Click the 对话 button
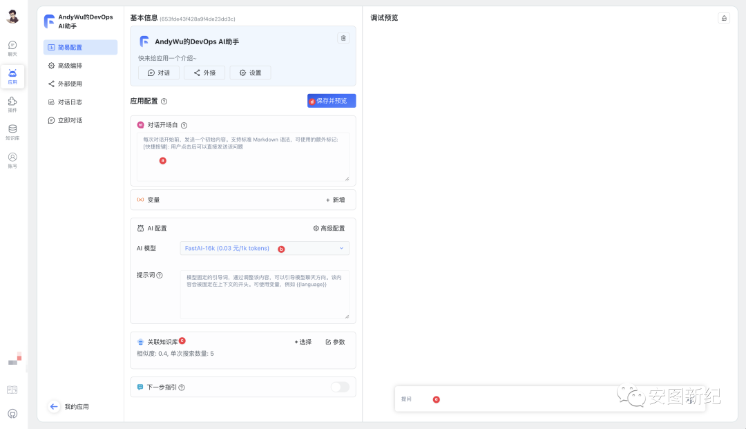The height and width of the screenshot is (429, 746). [x=158, y=73]
